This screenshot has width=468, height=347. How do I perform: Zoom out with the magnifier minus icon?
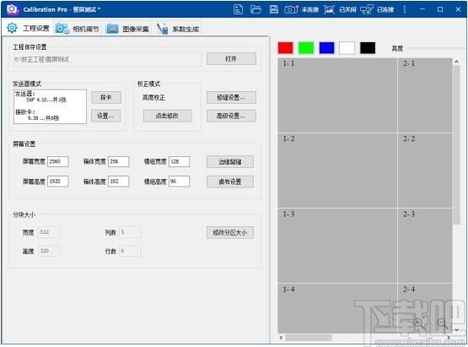tap(442, 323)
